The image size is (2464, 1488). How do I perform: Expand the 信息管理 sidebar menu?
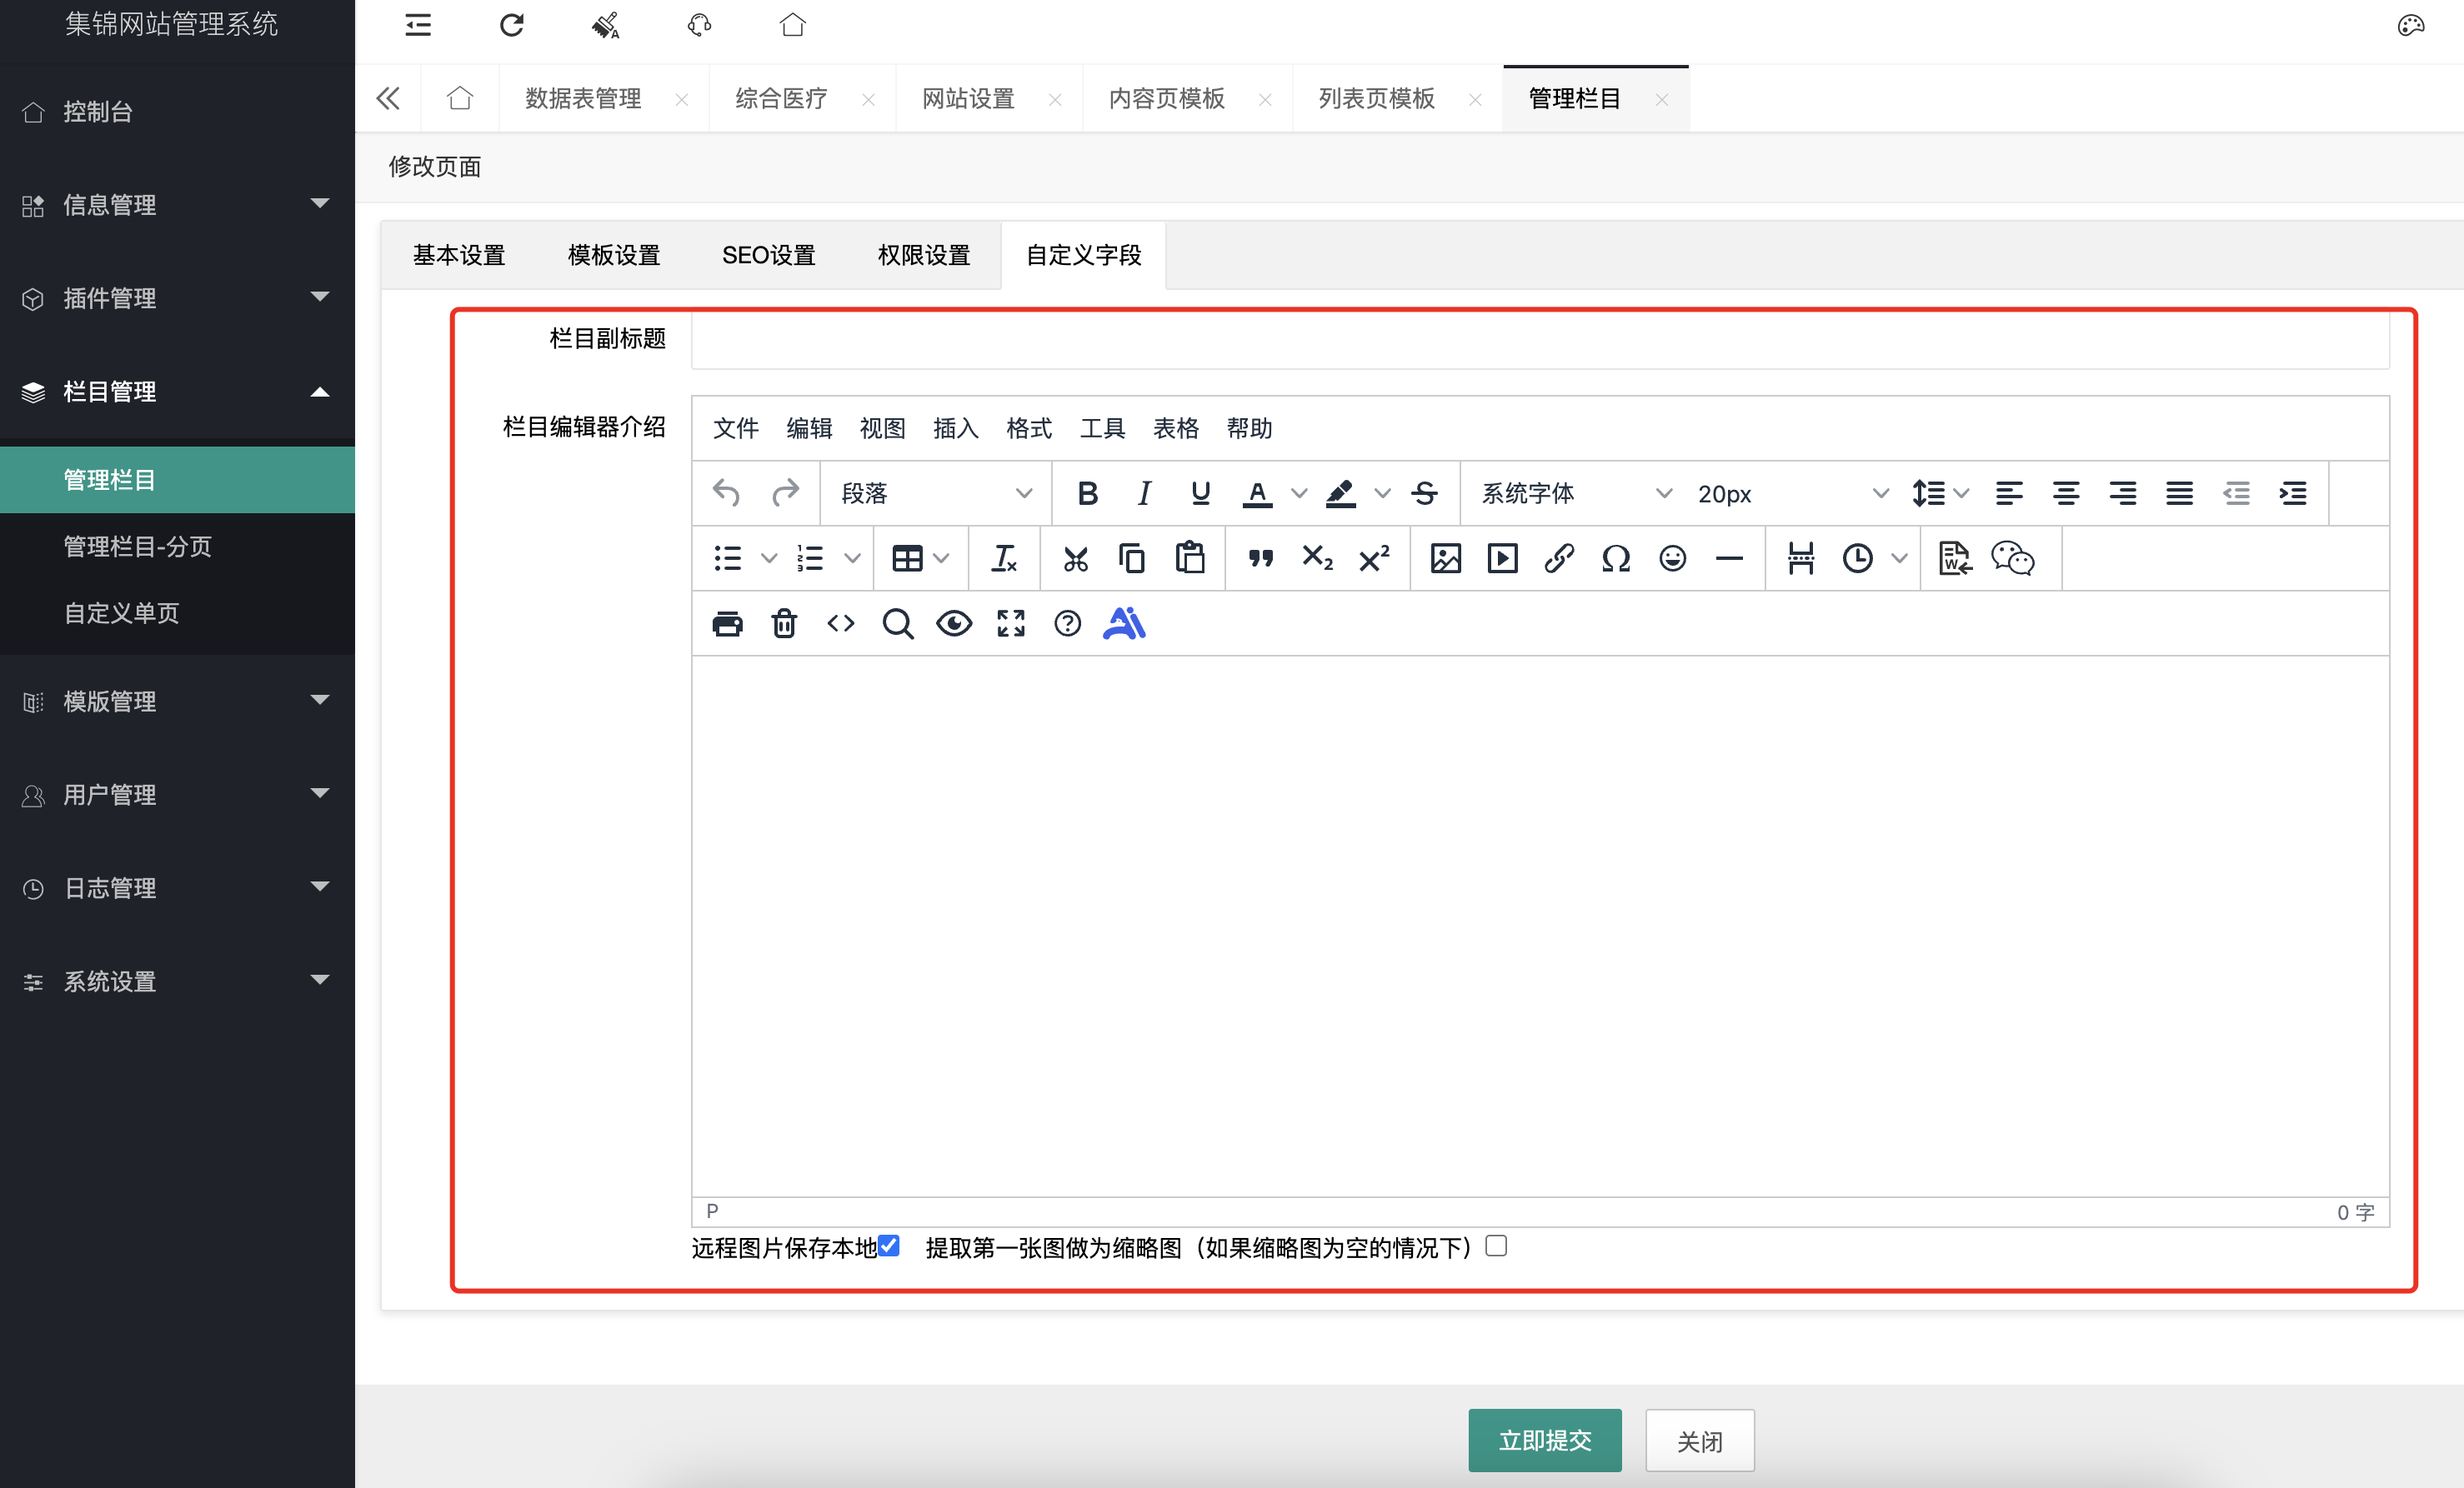click(x=177, y=204)
